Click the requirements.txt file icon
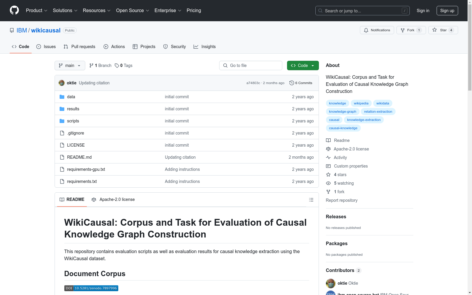Image resolution: width=472 pixels, height=295 pixels. (62, 181)
